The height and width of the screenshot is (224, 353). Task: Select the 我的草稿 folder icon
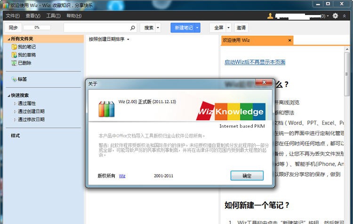(14, 55)
